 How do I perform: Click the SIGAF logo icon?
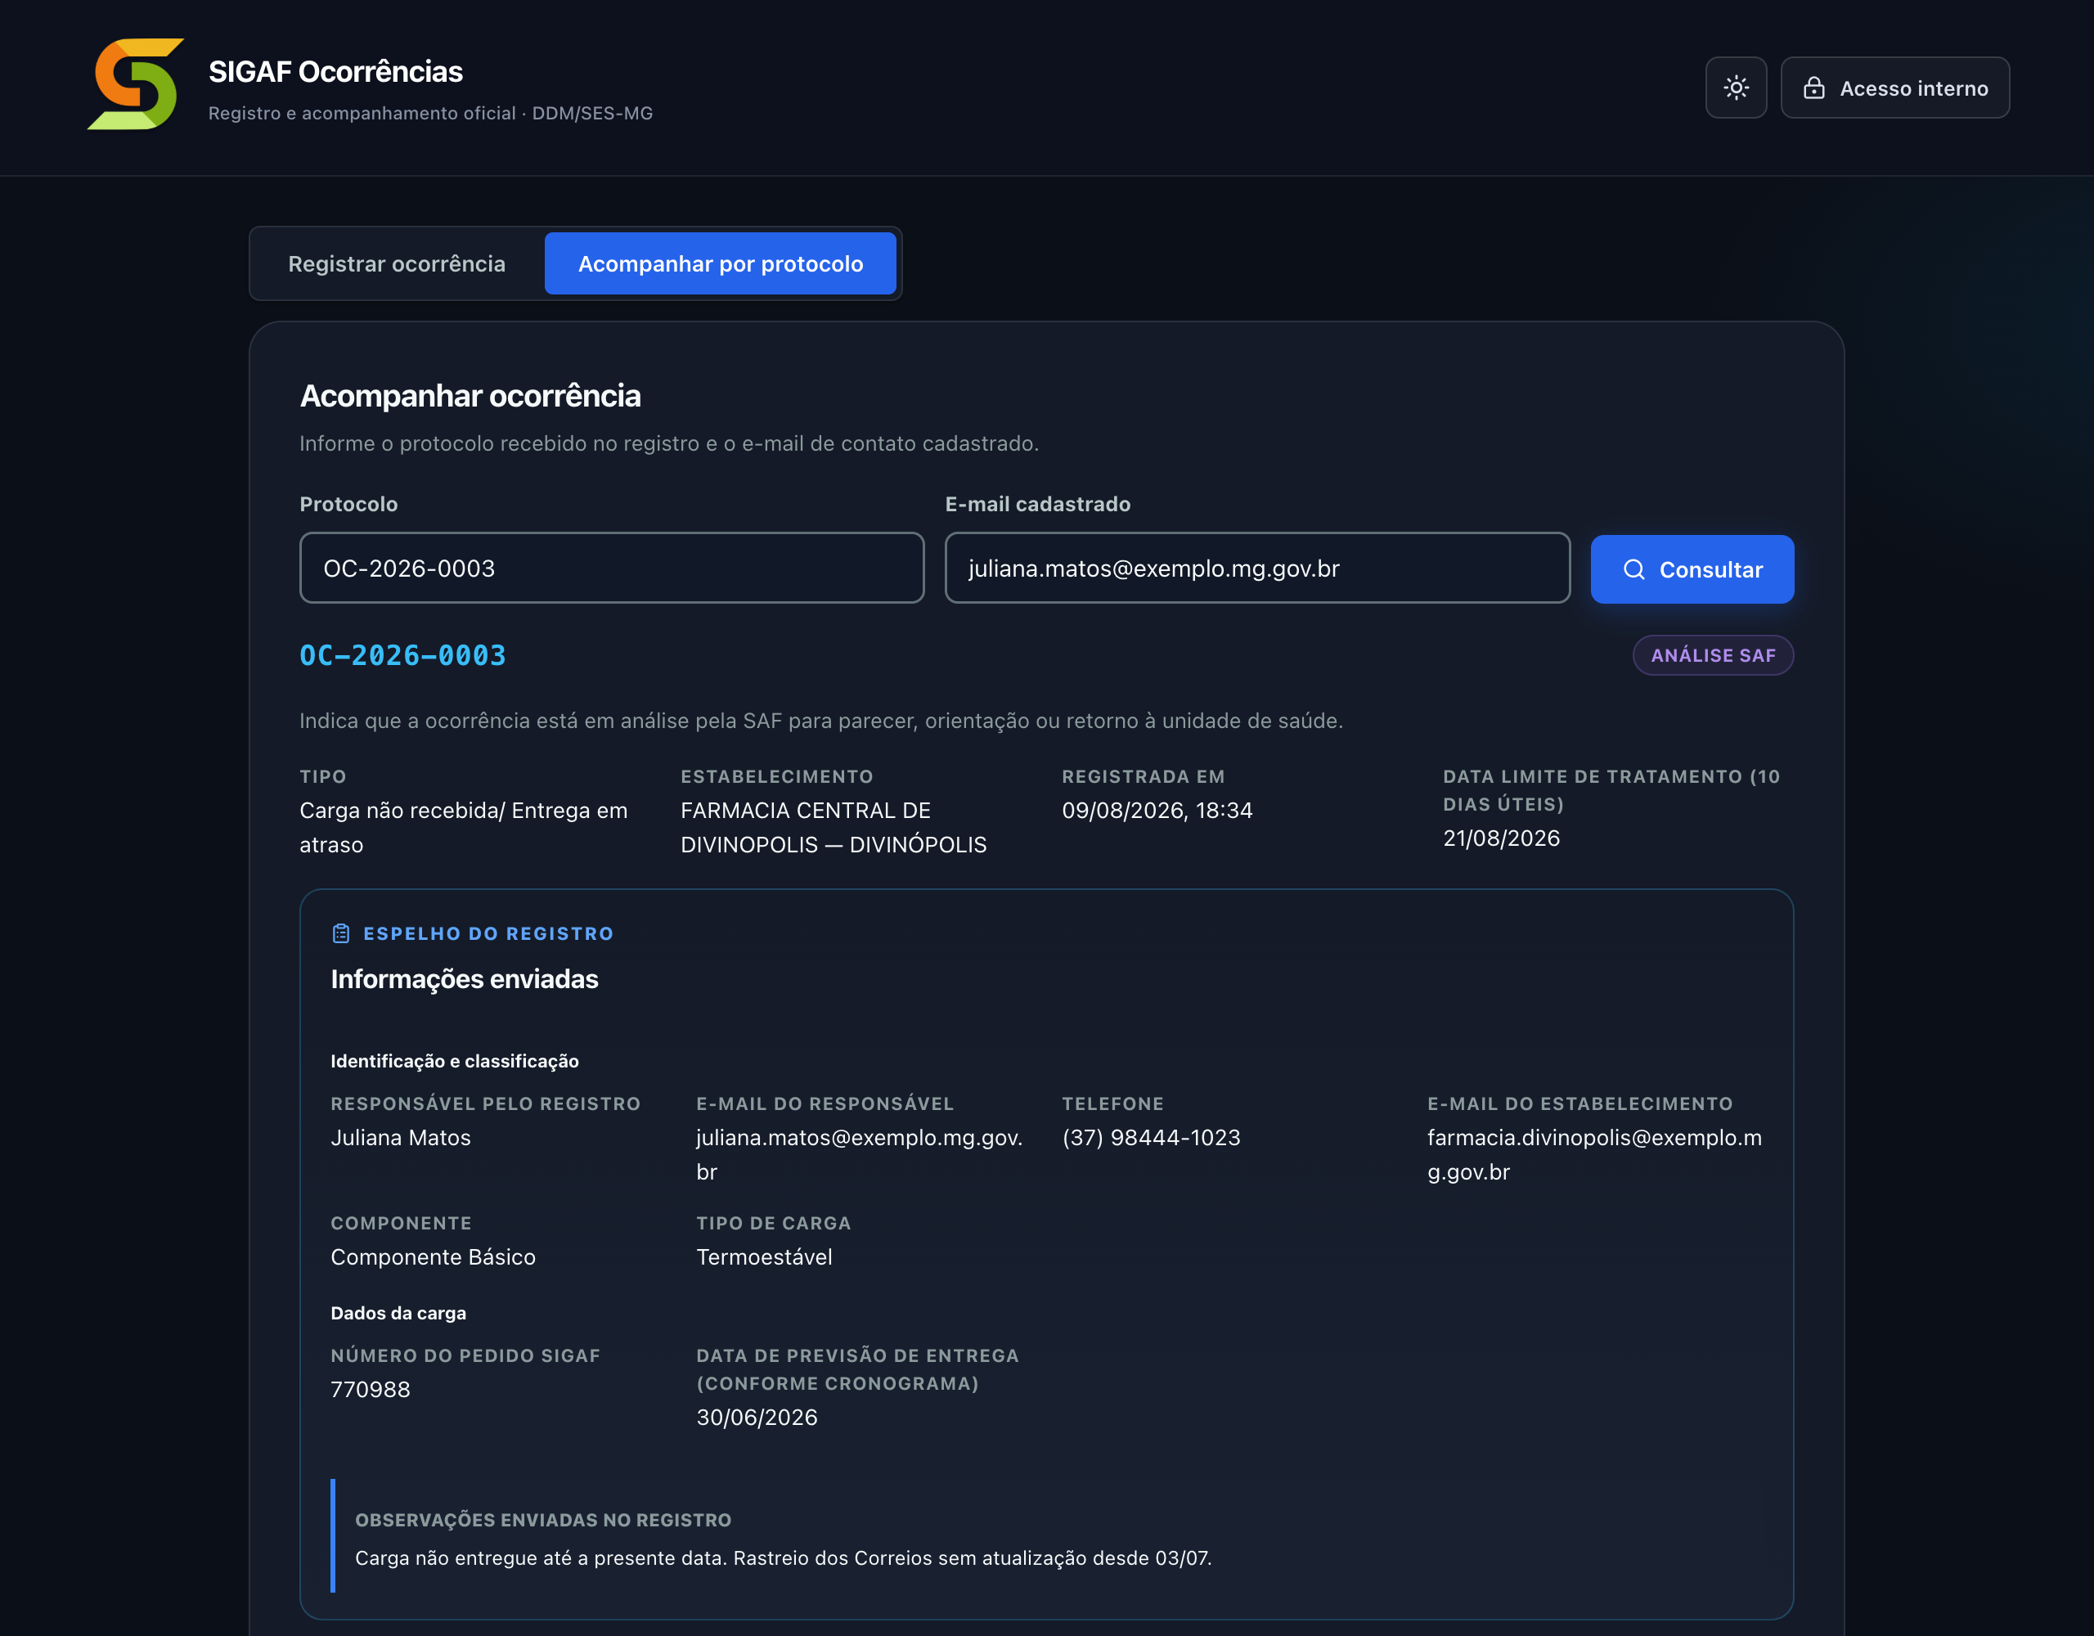tap(135, 84)
